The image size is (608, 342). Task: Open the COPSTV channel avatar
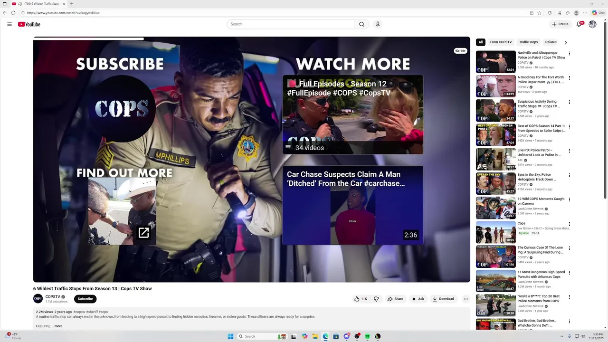point(38,299)
